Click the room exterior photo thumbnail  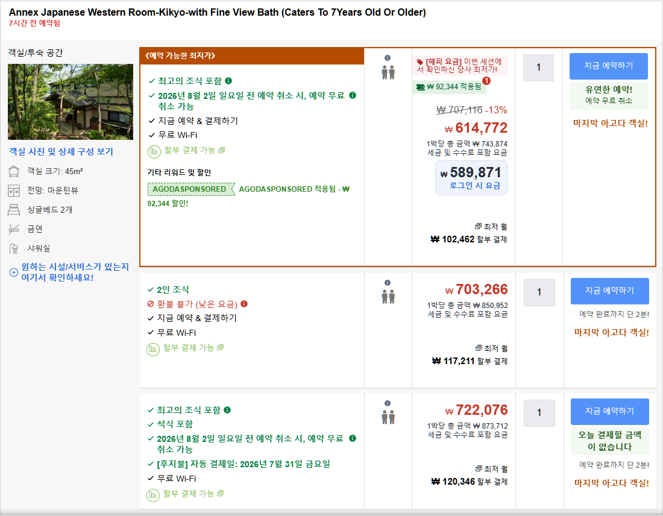[70, 102]
